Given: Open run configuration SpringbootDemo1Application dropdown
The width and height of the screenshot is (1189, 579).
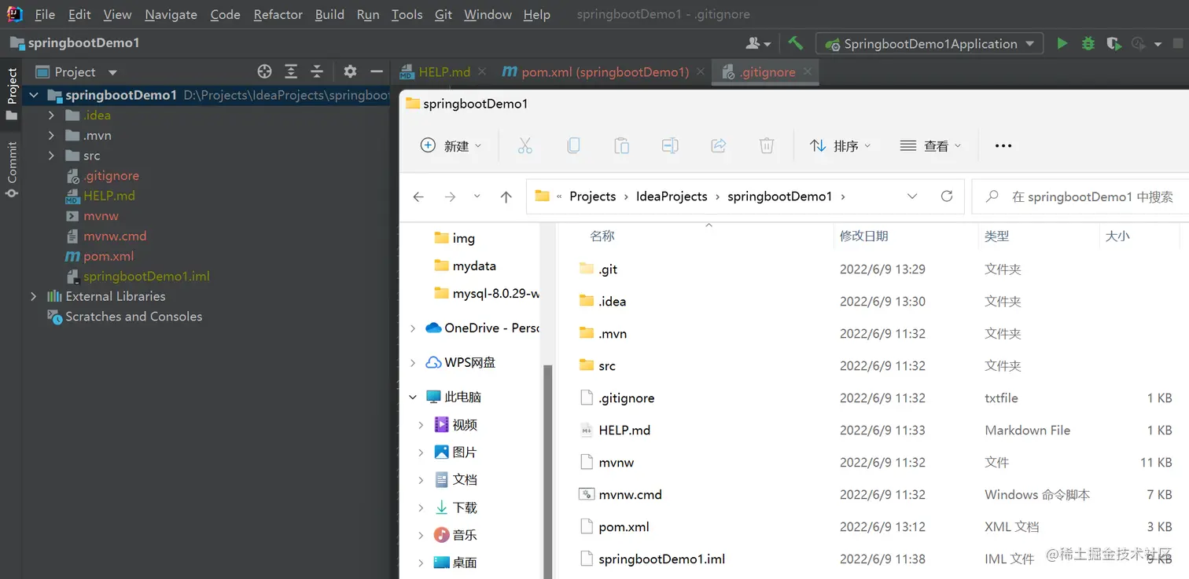Looking at the screenshot, I should pyautogui.click(x=929, y=44).
